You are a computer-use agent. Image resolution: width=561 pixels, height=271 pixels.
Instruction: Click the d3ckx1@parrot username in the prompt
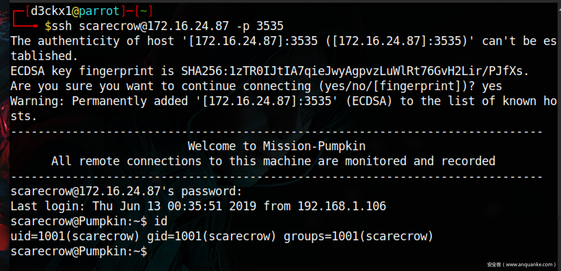(x=74, y=11)
